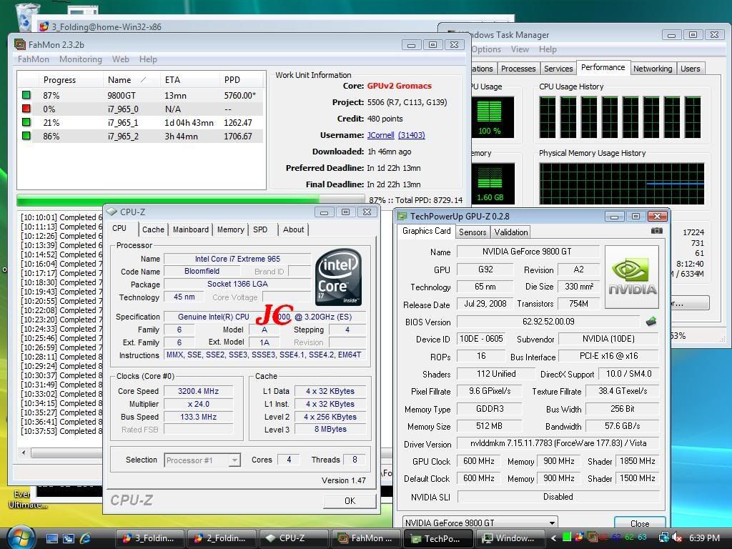Viewport: 732px width, 549px height.
Task: Click the NVIDIA logo in GPU-Z
Action: [633, 277]
